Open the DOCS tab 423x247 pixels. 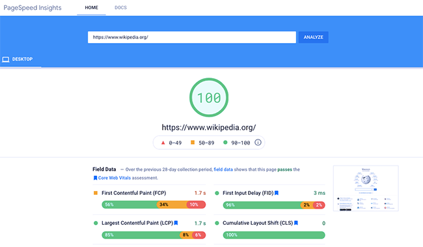pyautogui.click(x=120, y=8)
